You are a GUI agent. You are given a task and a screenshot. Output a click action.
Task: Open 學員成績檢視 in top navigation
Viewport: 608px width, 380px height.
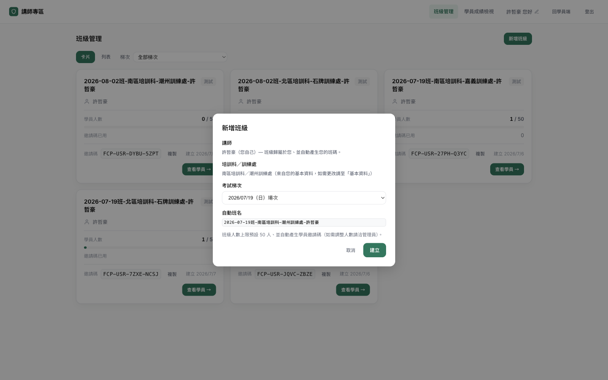coord(479,12)
